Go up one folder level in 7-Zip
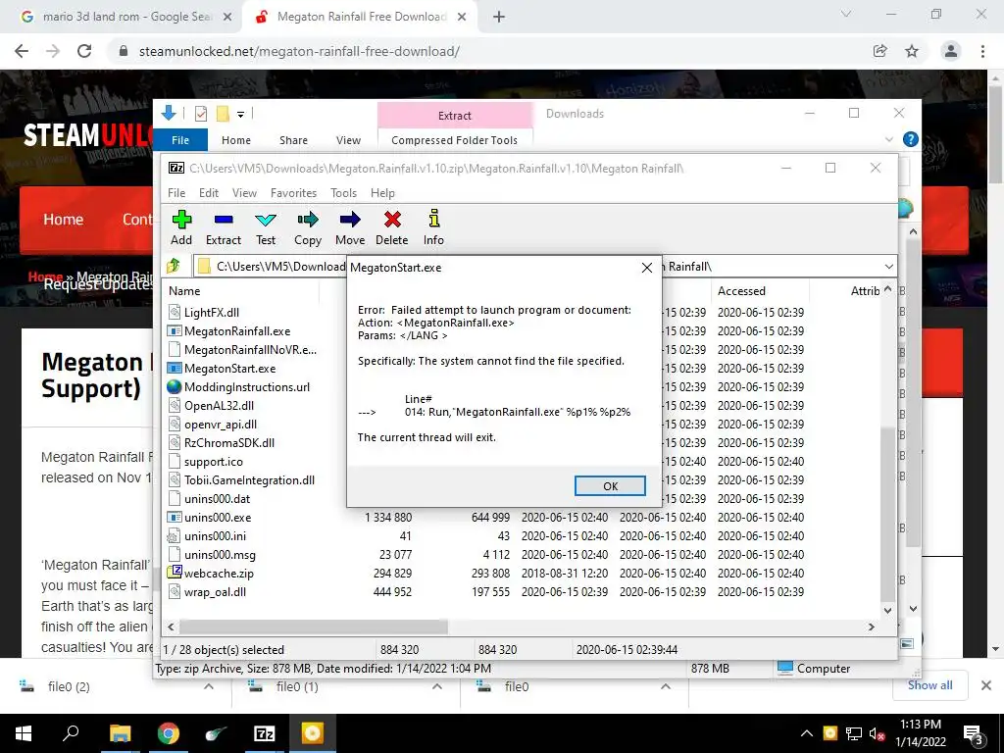 tap(174, 266)
